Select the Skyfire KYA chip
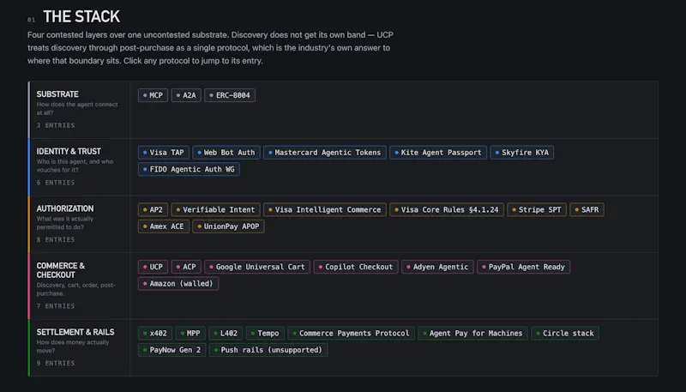This screenshot has width=686, height=392. (522, 153)
